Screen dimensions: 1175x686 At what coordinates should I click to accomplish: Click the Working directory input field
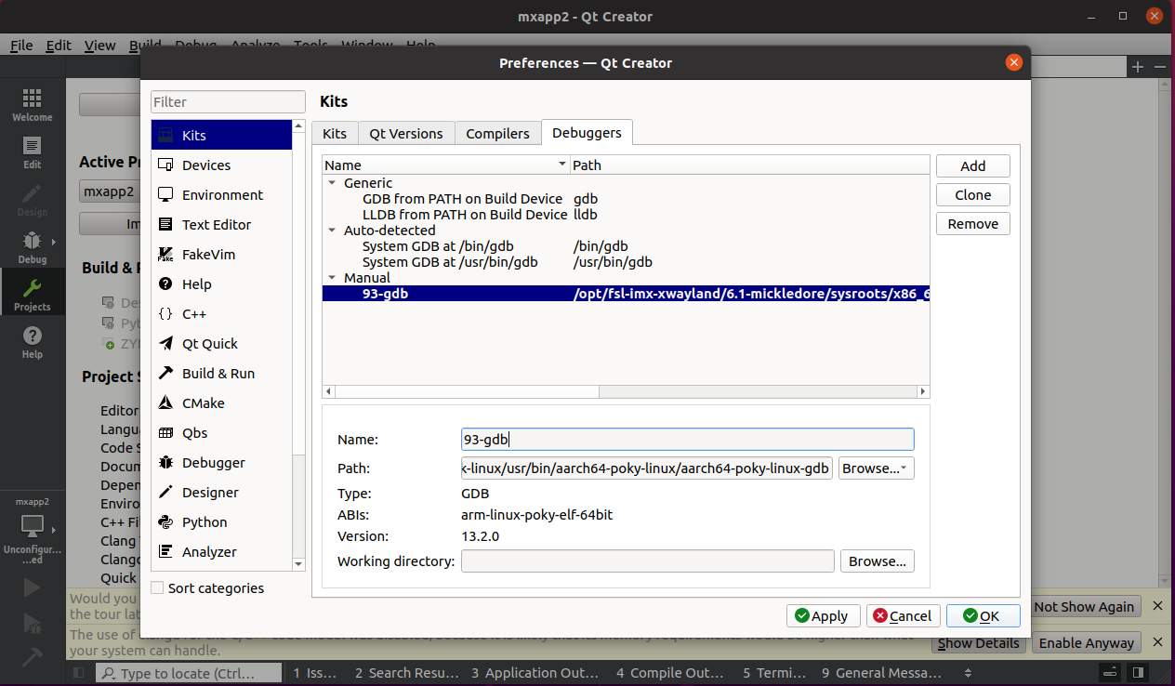click(x=647, y=561)
